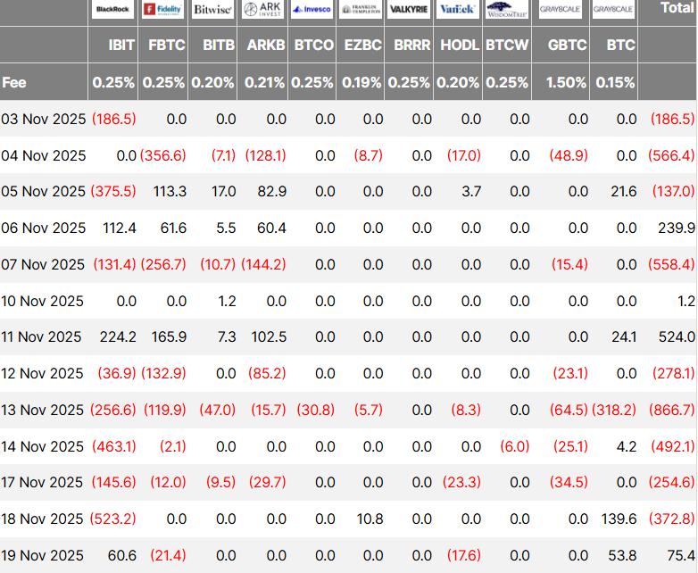Select the Bitwise logo

(x=212, y=10)
